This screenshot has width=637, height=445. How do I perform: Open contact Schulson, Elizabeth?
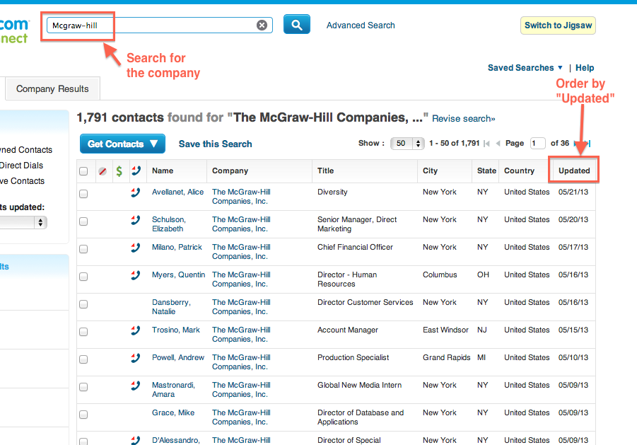click(x=169, y=224)
